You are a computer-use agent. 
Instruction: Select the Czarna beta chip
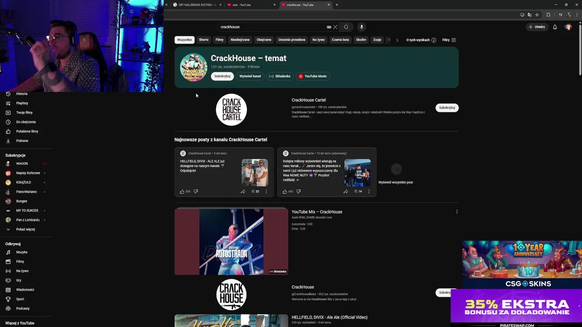(x=340, y=40)
